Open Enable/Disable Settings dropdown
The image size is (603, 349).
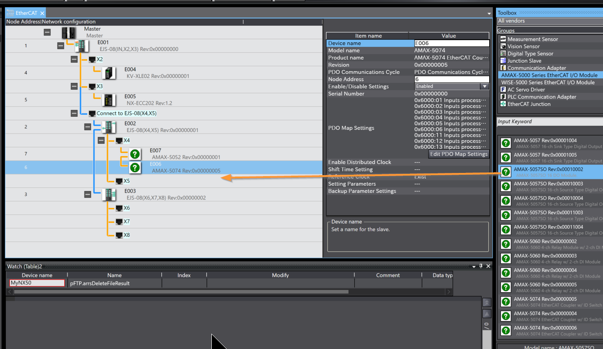pyautogui.click(x=484, y=86)
